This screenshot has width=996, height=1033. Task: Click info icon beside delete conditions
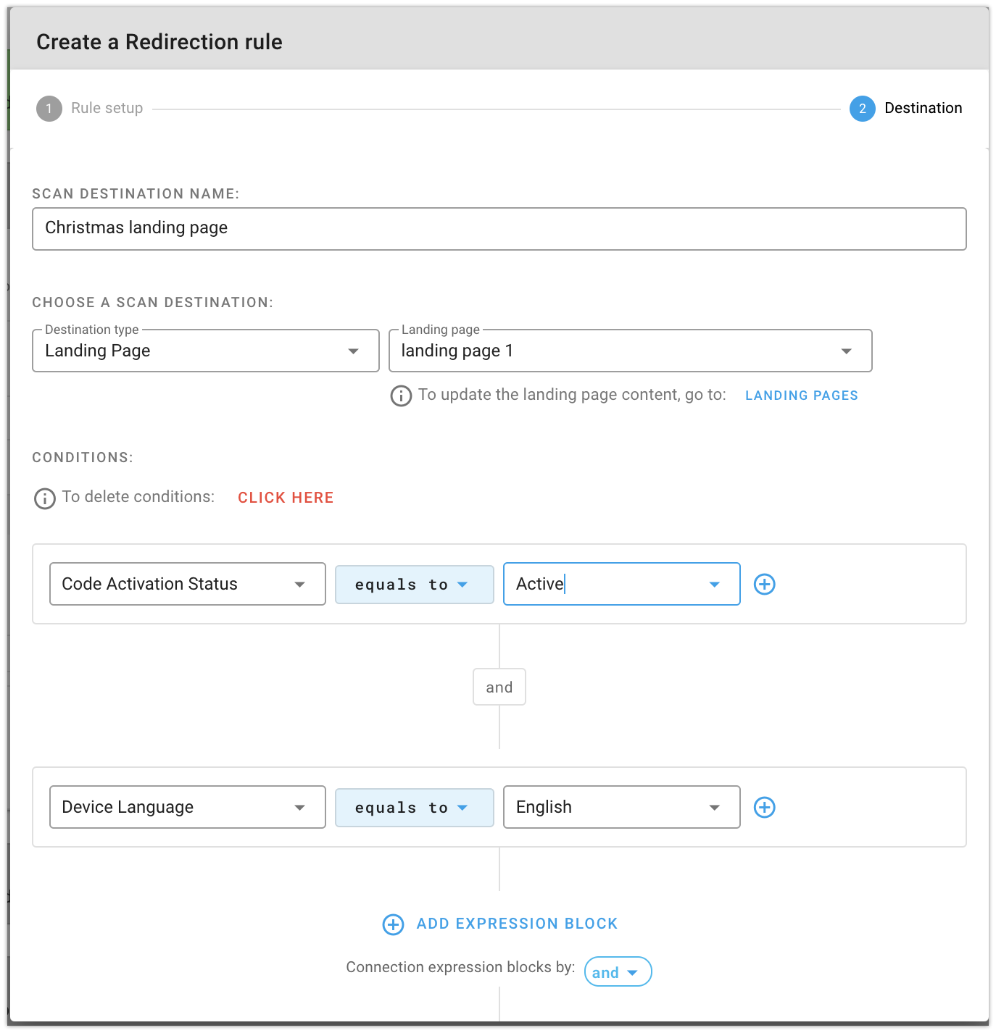coord(45,498)
